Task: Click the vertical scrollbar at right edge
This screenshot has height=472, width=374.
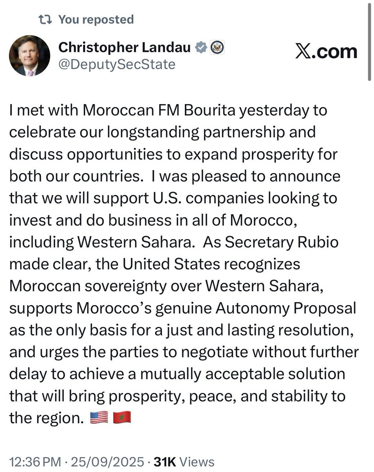Action: tap(369, 39)
